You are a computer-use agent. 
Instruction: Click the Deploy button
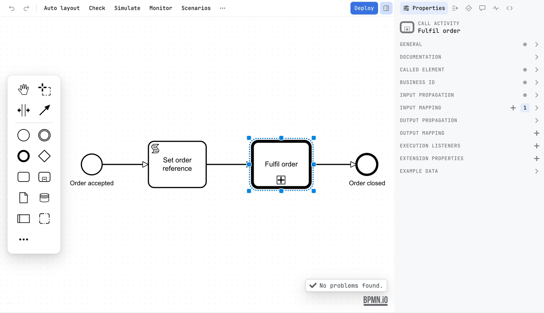(364, 8)
